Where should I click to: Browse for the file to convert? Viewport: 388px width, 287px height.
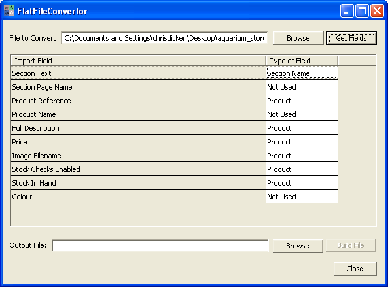click(298, 38)
